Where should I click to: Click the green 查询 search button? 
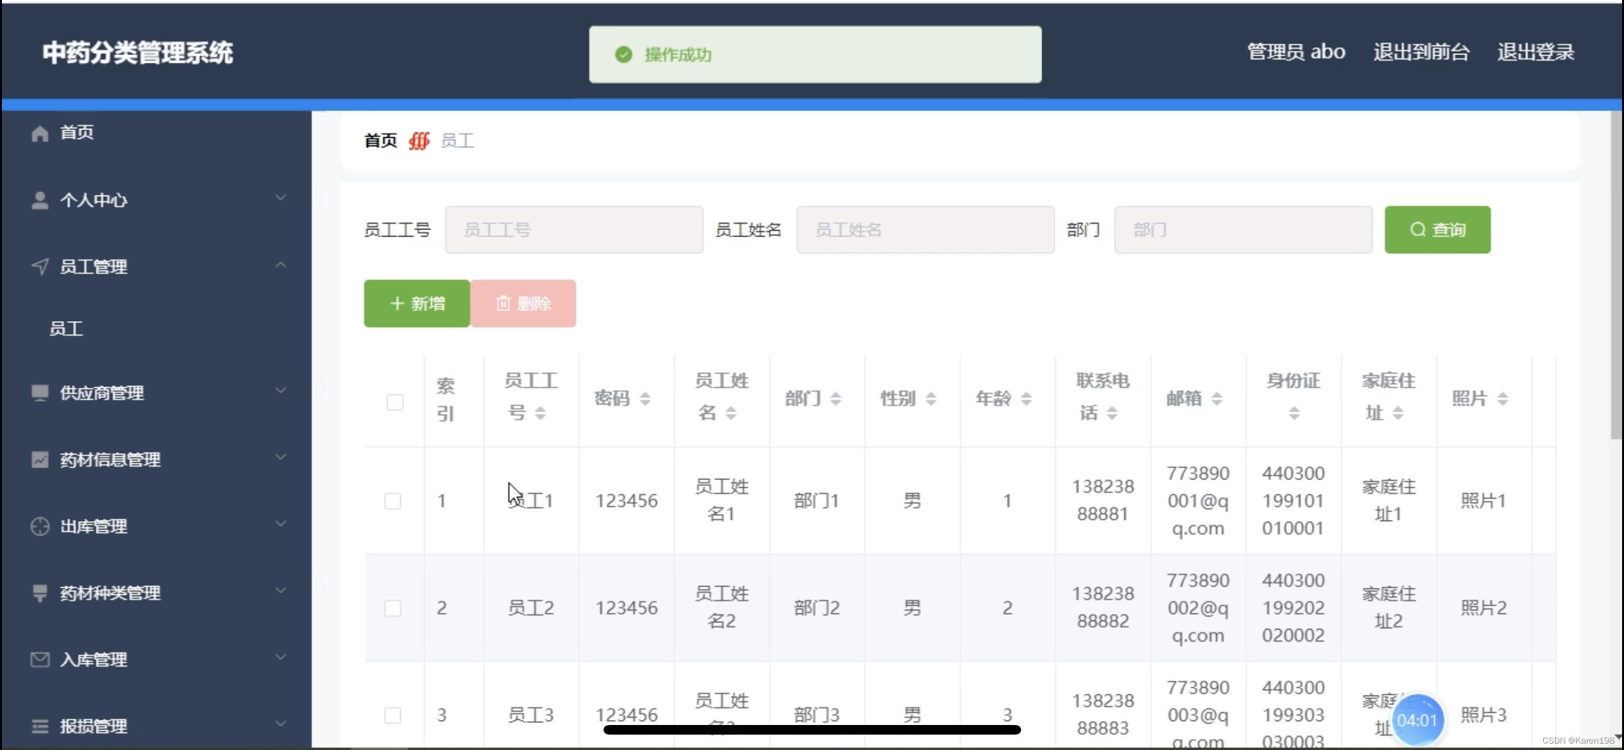coord(1437,229)
